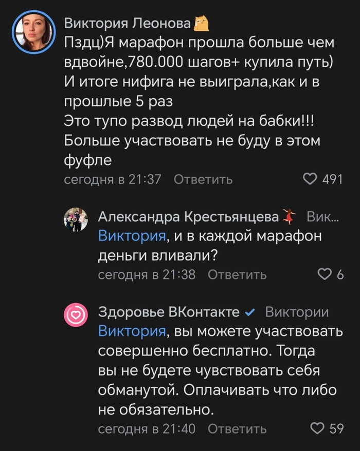The height and width of the screenshot is (451, 360).
Task: Open the Здоровье ВКонтакте name link
Action: (169, 312)
